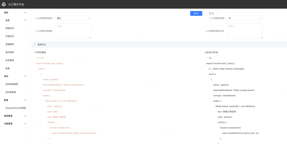Screen dimensions: 287x144
Task: Select 组件推荐 in the sidebar
Action: (x=10, y=52)
